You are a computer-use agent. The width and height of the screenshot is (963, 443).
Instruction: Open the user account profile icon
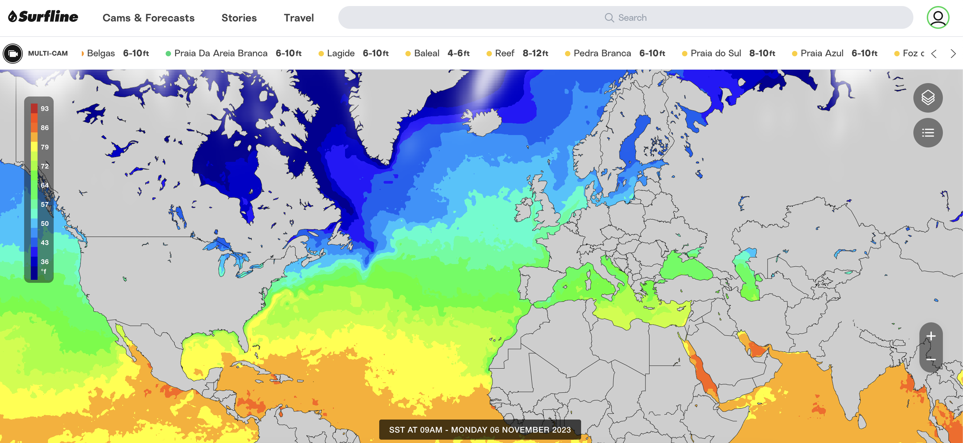(938, 17)
